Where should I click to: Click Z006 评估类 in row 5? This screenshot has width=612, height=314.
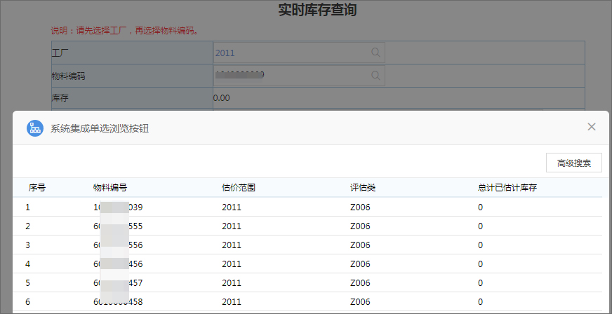[x=360, y=283]
